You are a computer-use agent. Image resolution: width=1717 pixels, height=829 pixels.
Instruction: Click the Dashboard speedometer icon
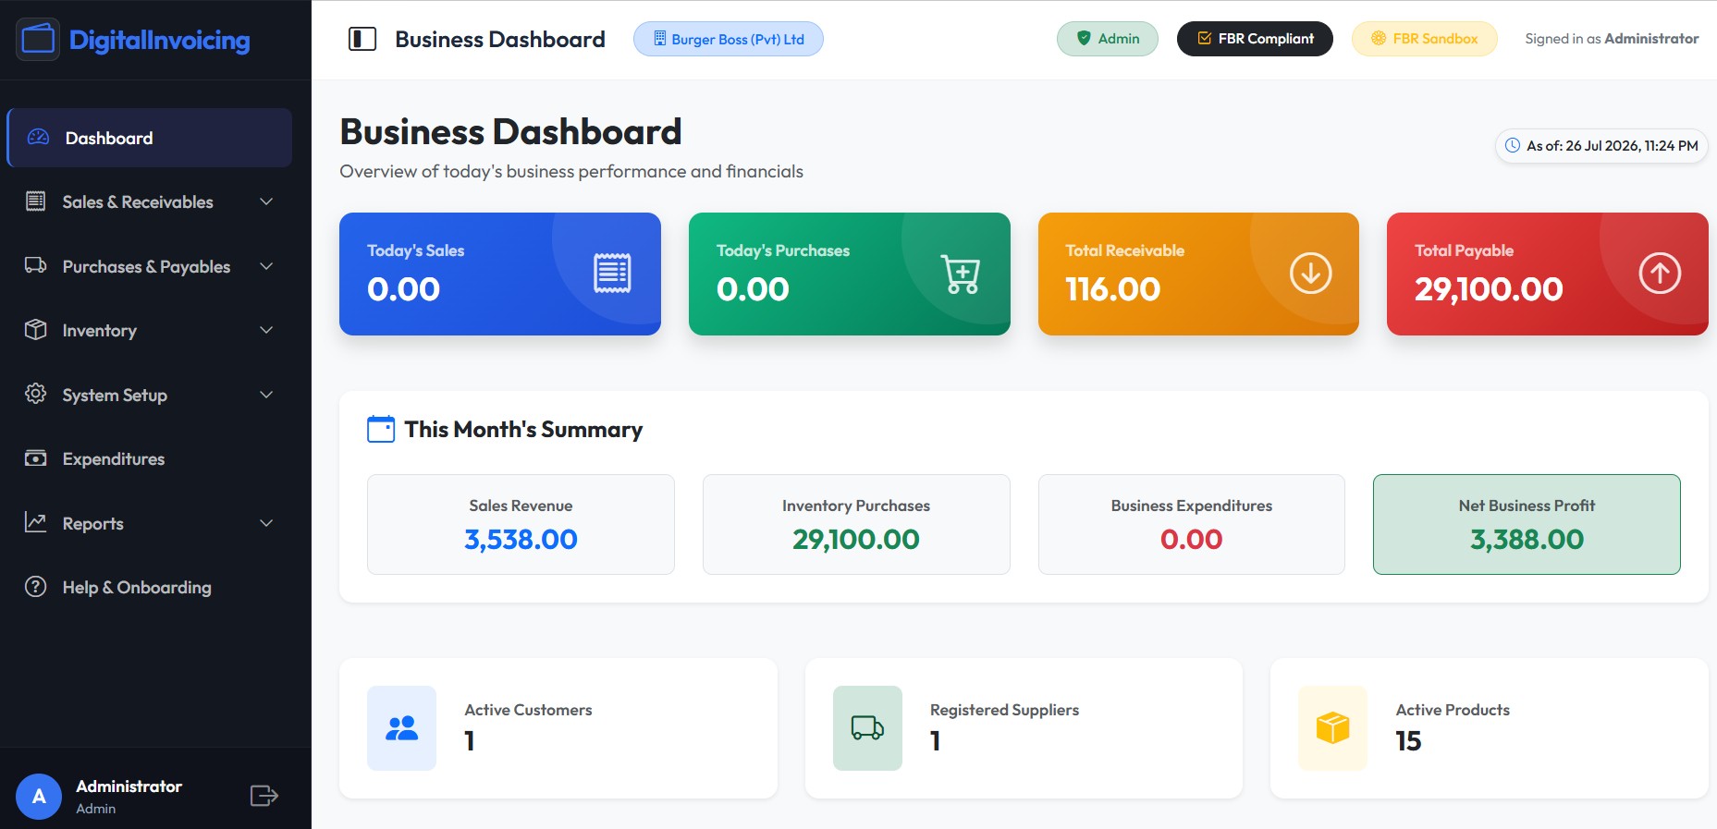(x=38, y=138)
